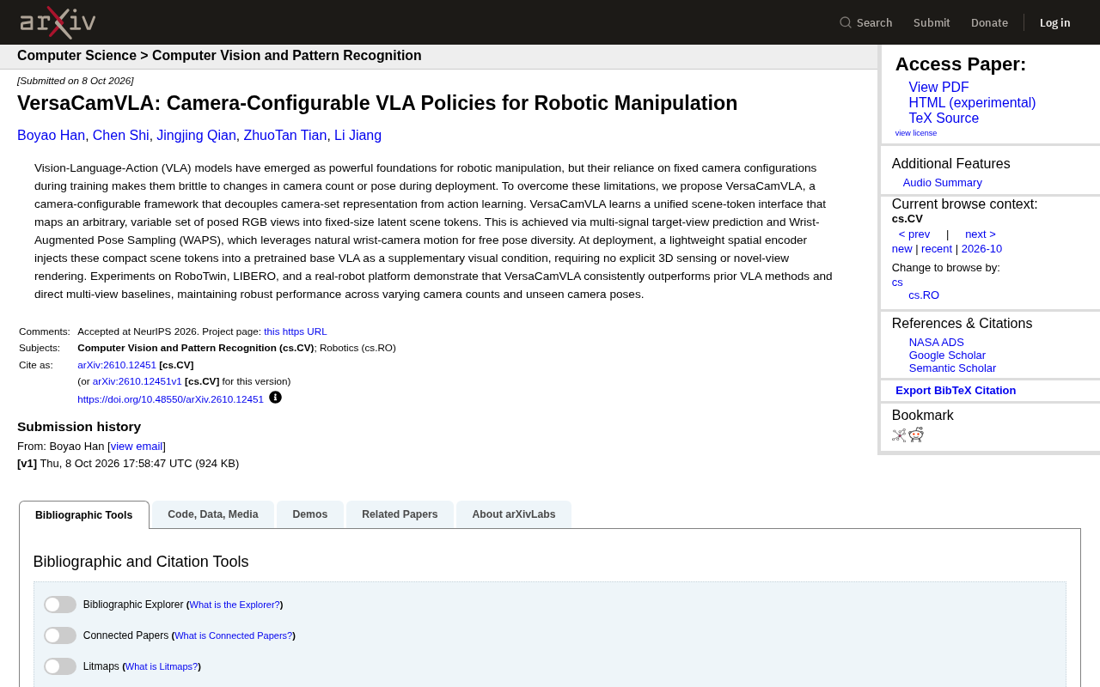The image size is (1100, 687).
Task: Open the Audio Summary feature
Action: pyautogui.click(x=943, y=183)
